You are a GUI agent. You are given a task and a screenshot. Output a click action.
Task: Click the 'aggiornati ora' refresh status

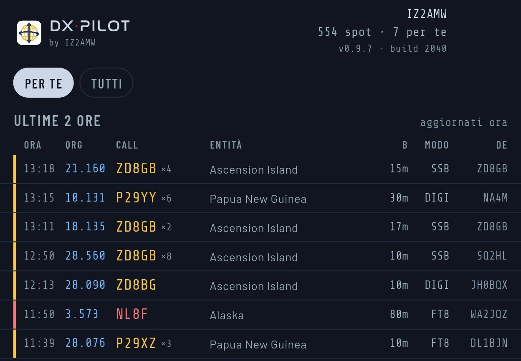tap(464, 123)
